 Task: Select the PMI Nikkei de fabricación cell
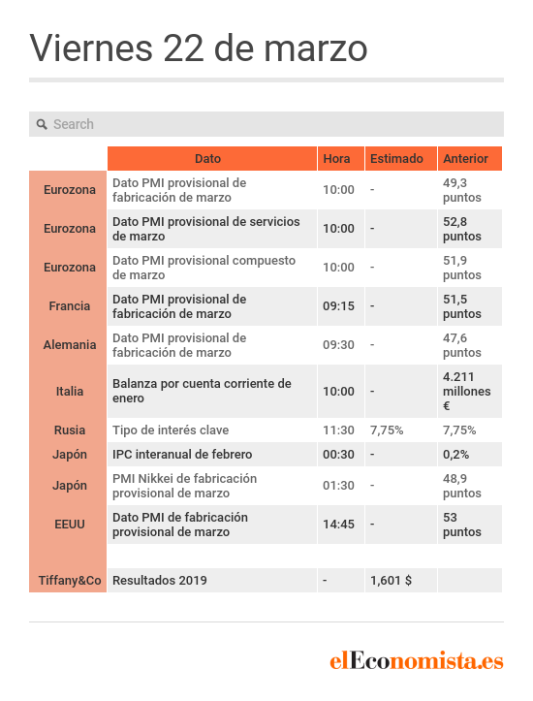pyautogui.click(x=212, y=486)
